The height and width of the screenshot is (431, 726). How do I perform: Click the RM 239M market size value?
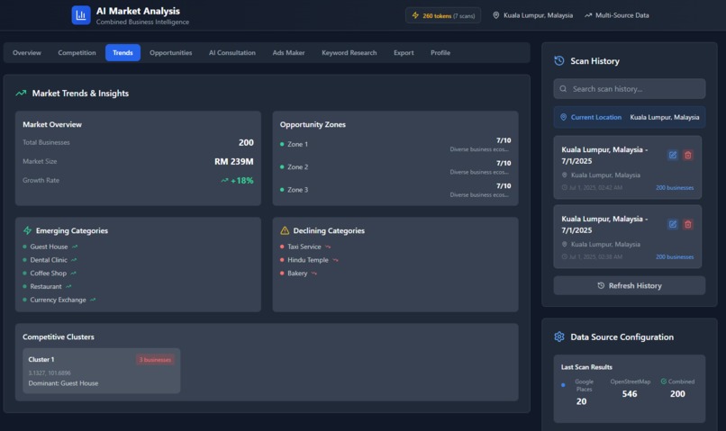click(x=234, y=161)
